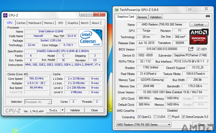
Task: Select the CPU tab in CPU-Z
Action: (10, 23)
